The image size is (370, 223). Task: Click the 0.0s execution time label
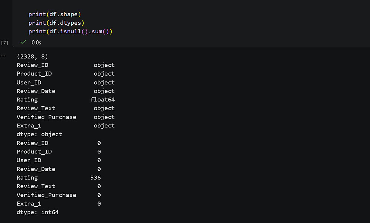click(36, 43)
